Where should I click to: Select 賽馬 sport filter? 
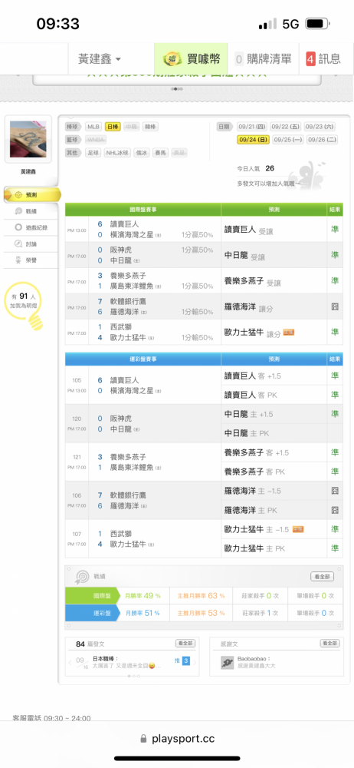pos(160,153)
